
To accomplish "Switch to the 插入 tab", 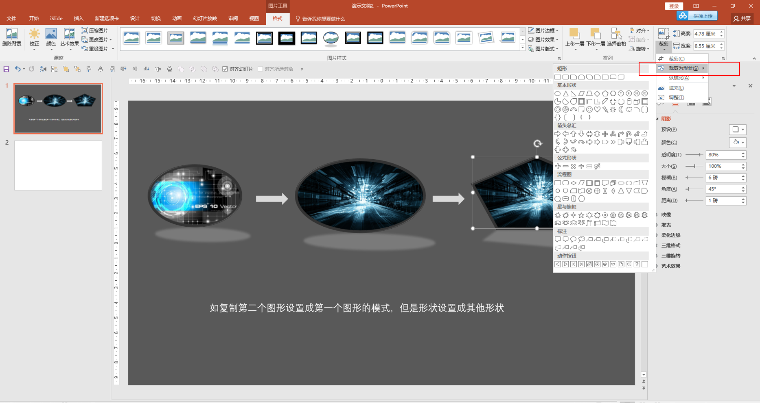I will (79, 19).
